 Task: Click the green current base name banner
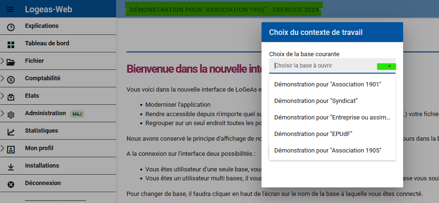point(224,9)
